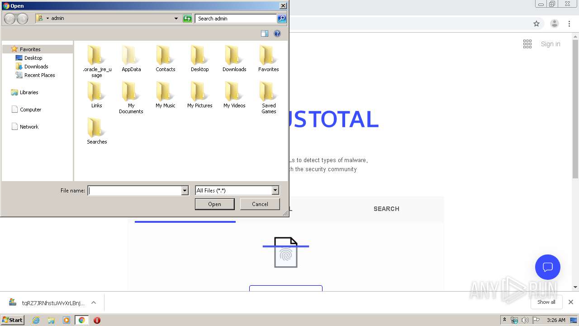579x326 pixels.
Task: Click the Search admin field
Action: (x=236, y=19)
